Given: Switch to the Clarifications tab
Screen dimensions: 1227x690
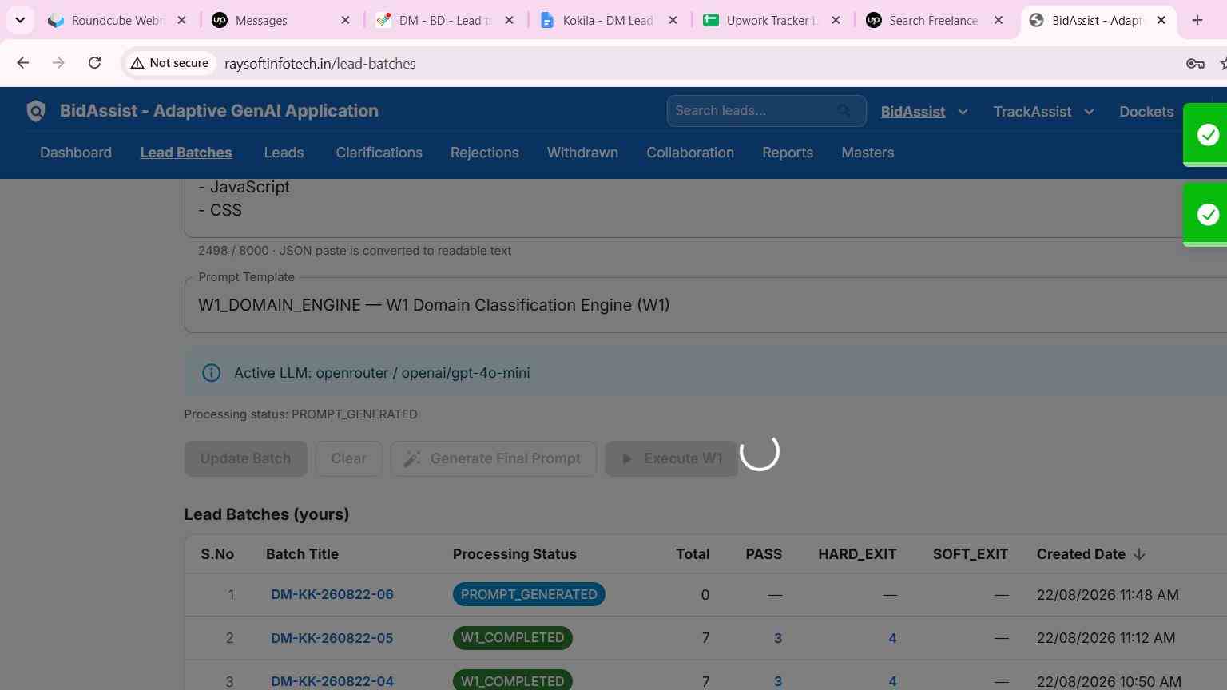Looking at the screenshot, I should click(x=379, y=153).
